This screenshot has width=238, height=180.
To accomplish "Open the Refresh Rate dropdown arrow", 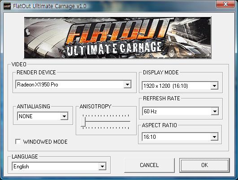I will [x=215, y=111].
